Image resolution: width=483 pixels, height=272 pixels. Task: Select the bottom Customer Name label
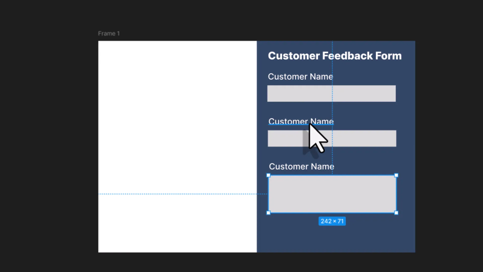pos(301,166)
